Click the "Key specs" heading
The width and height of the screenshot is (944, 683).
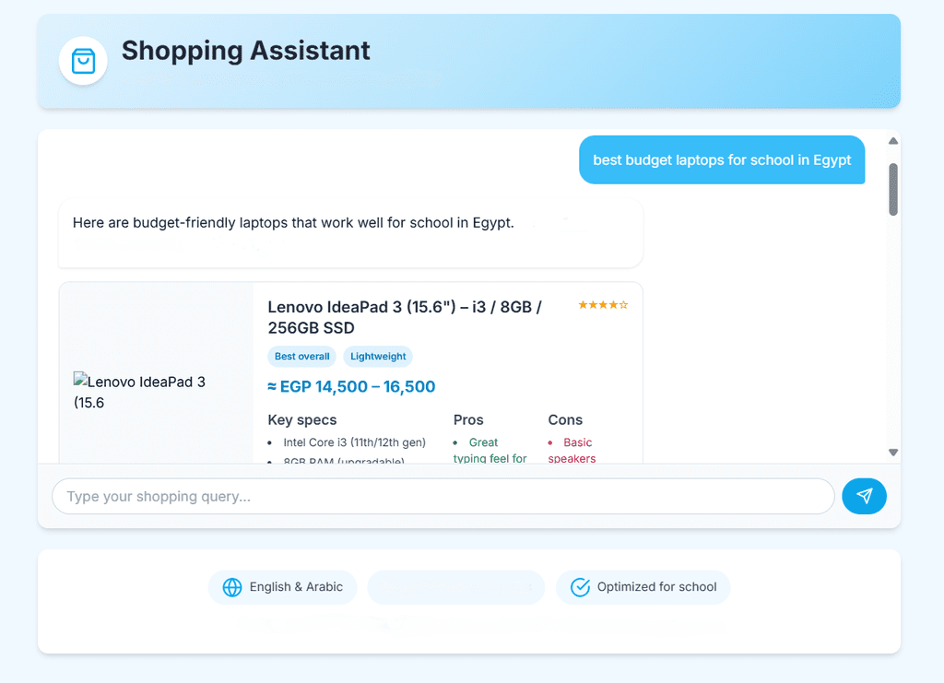(302, 420)
